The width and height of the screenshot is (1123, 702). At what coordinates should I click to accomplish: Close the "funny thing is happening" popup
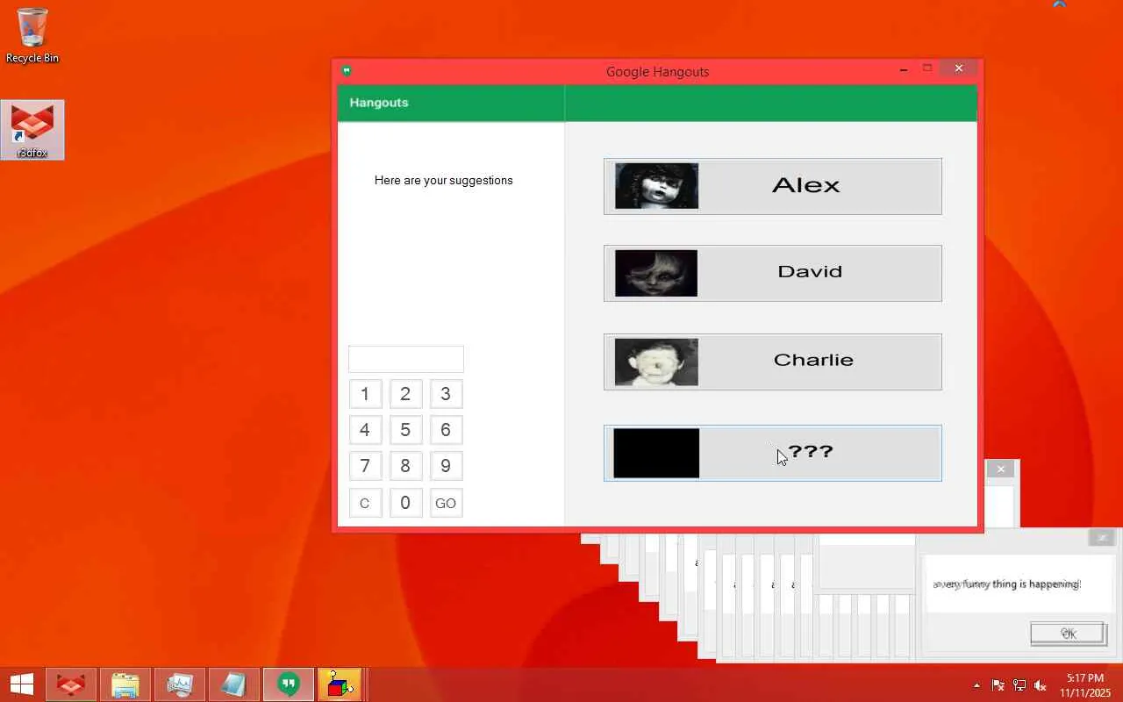coord(1102,538)
